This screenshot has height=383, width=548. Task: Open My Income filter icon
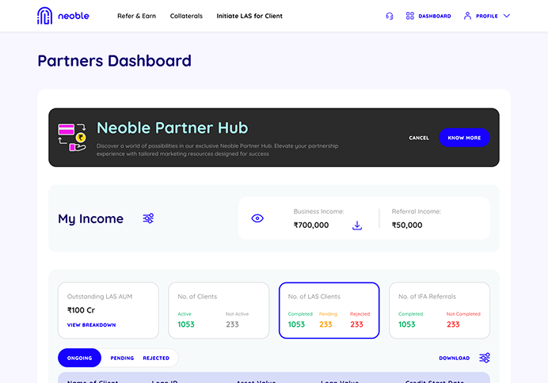click(148, 218)
